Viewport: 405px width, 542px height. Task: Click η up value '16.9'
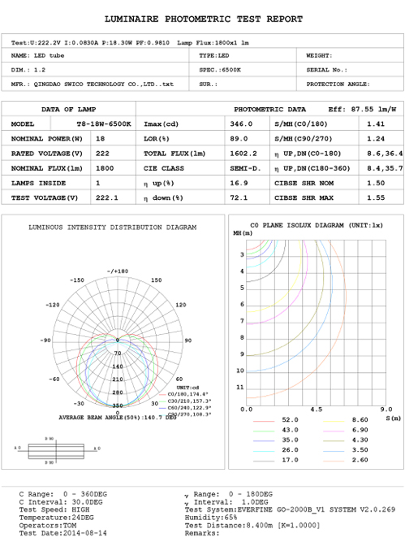239,183
